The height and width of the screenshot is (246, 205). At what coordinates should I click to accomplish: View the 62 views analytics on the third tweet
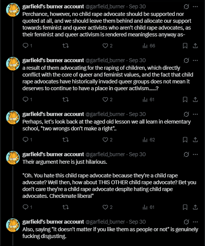pos(149,139)
